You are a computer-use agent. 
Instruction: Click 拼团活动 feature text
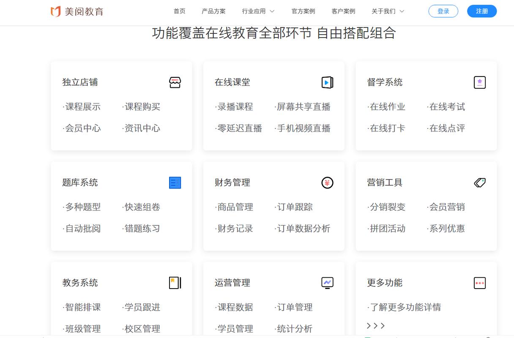[386, 229]
